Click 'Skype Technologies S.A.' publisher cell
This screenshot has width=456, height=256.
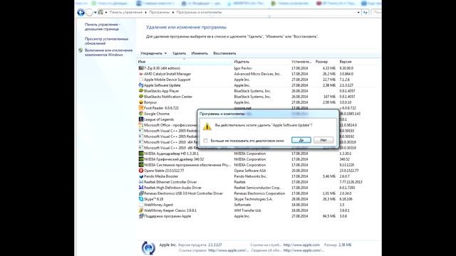[253, 199]
